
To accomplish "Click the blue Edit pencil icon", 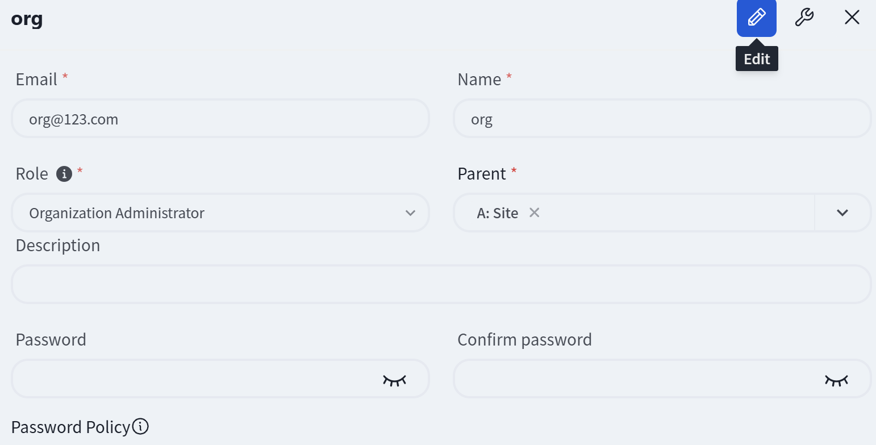I will 756,18.
